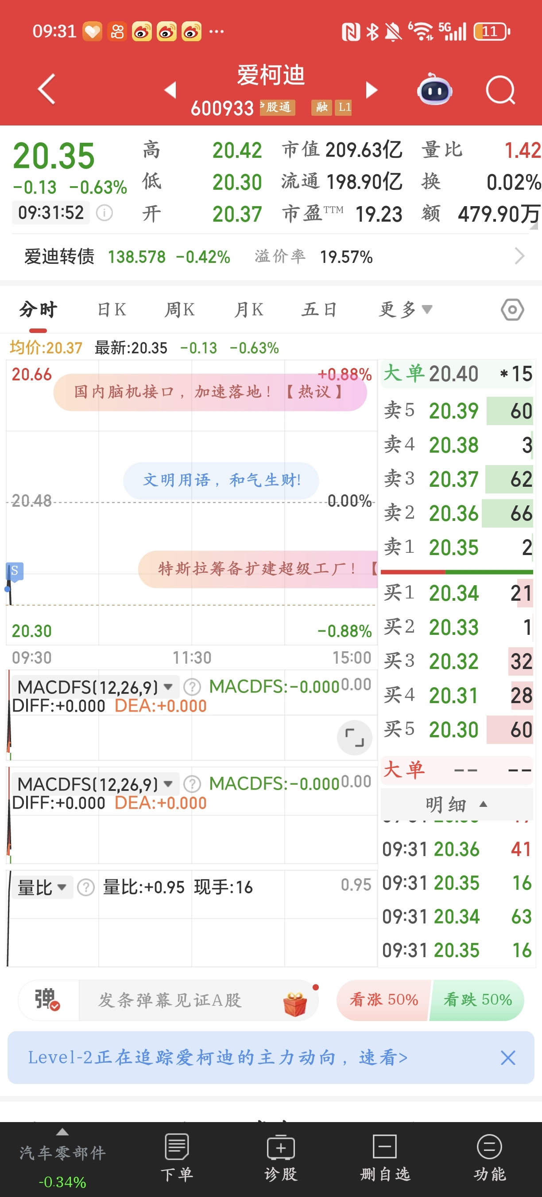Open the AI robot assistant

[x=434, y=90]
